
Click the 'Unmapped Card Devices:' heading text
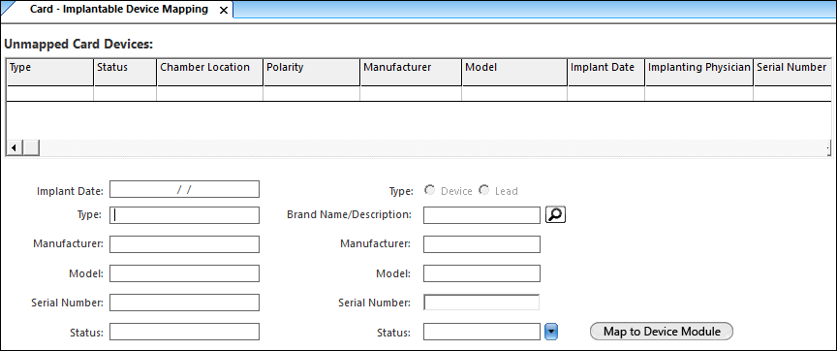pyautogui.click(x=78, y=45)
